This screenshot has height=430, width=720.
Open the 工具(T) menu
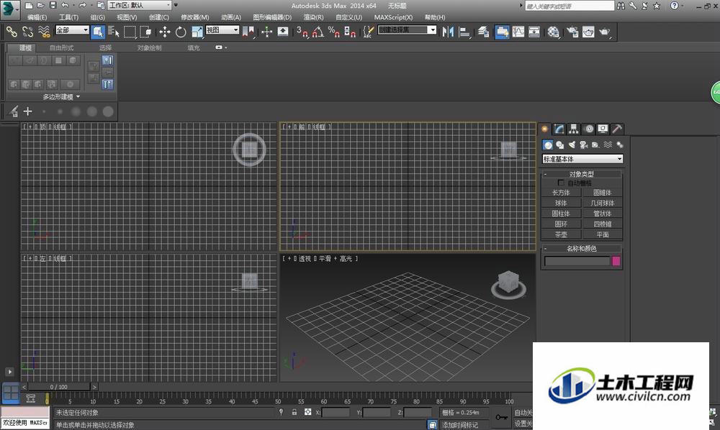[68, 17]
